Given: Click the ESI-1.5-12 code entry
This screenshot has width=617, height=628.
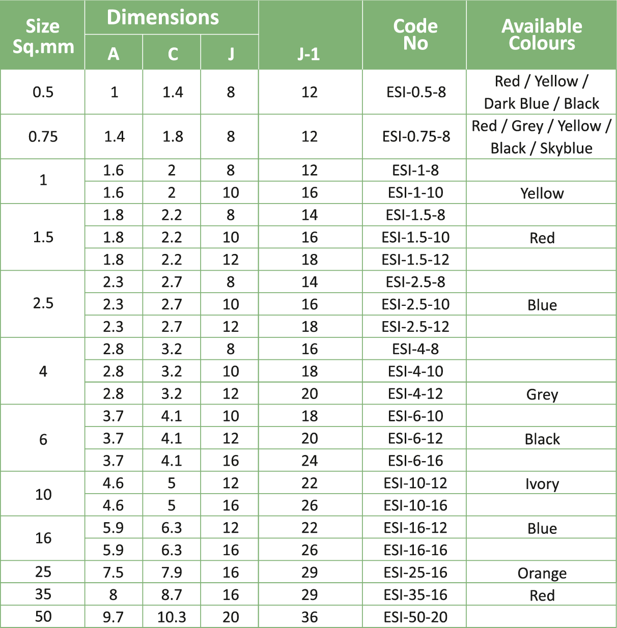Looking at the screenshot, I should point(415,260).
